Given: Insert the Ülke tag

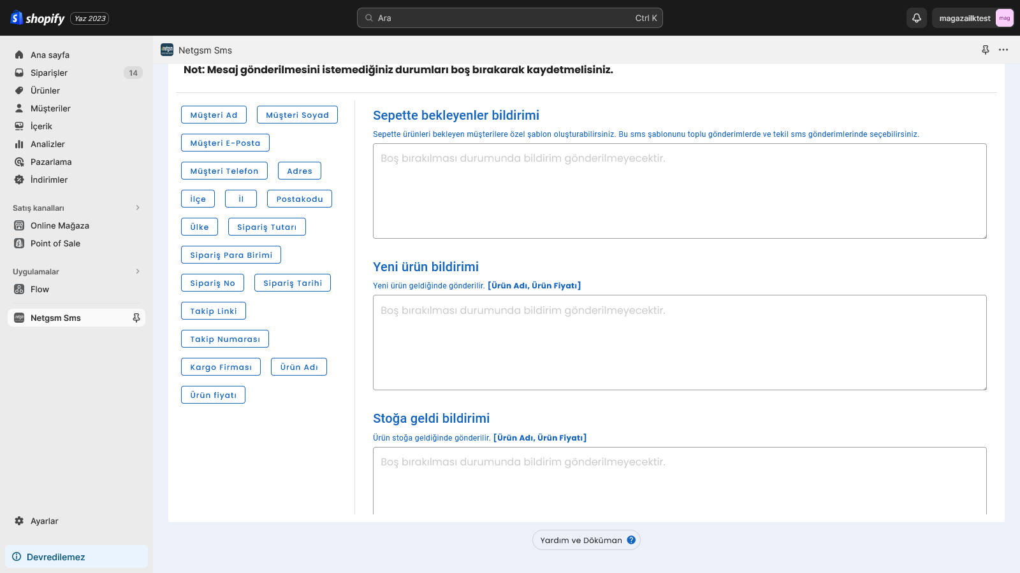Looking at the screenshot, I should tap(200, 227).
